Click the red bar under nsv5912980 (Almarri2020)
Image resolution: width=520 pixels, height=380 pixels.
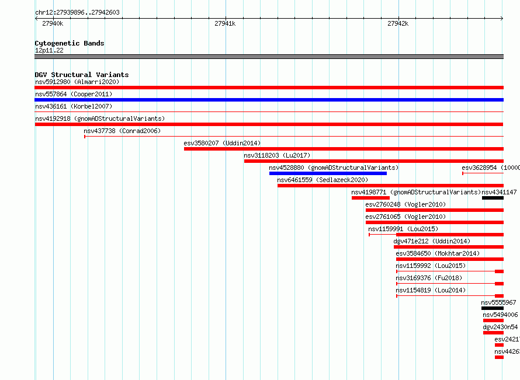click(269, 88)
